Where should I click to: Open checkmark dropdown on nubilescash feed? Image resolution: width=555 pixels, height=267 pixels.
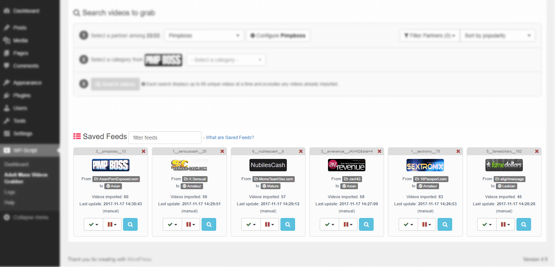pos(251,224)
